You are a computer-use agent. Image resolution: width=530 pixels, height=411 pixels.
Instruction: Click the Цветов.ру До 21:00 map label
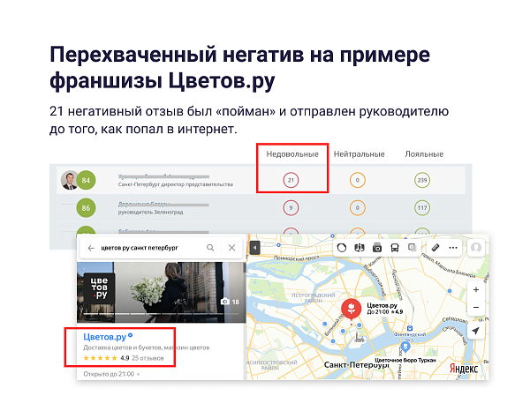(x=384, y=309)
